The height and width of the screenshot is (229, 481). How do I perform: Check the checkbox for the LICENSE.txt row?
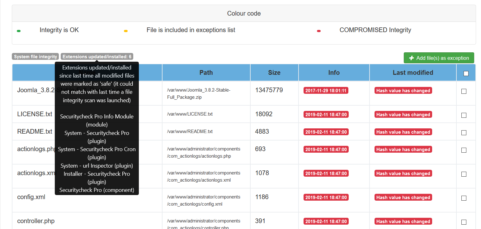464,115
